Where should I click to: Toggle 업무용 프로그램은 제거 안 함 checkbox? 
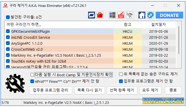[x=121, y=81]
